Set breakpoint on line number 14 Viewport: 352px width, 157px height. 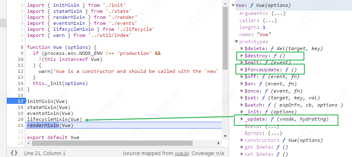(x=20, y=83)
